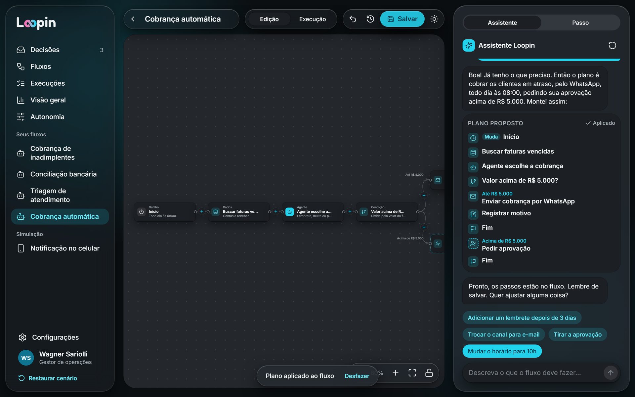This screenshot has width=635, height=397.
Task: Add step on the Acima de R$ 5.000 branch
Action: [424, 227]
